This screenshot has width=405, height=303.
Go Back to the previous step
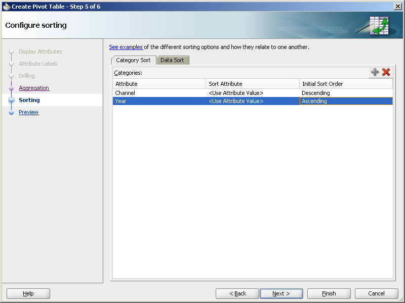point(237,293)
